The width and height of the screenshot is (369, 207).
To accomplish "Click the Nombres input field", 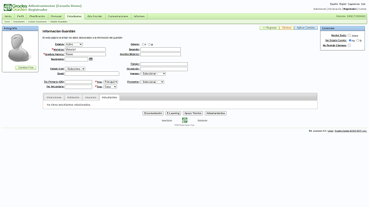I will tap(85, 49).
